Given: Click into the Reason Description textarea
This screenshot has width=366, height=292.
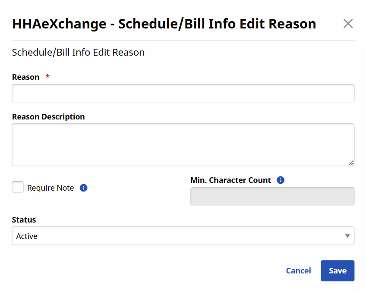Looking at the screenshot, I should [183, 144].
